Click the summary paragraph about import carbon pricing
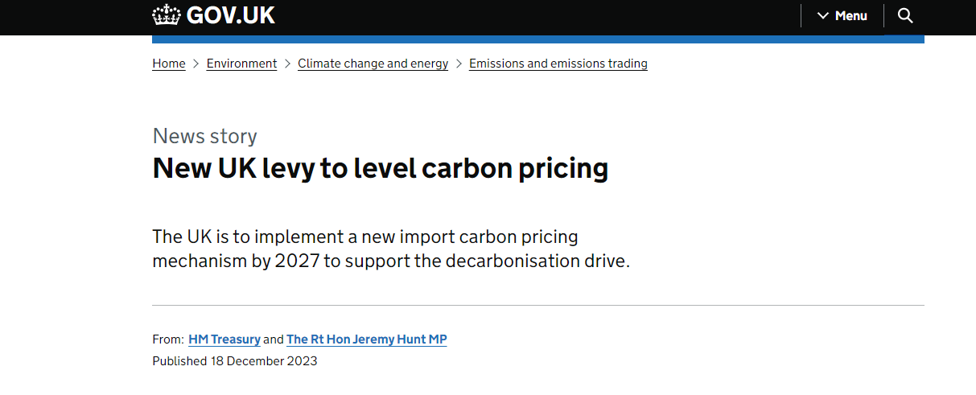Image resolution: width=976 pixels, height=395 pixels. tap(390, 249)
